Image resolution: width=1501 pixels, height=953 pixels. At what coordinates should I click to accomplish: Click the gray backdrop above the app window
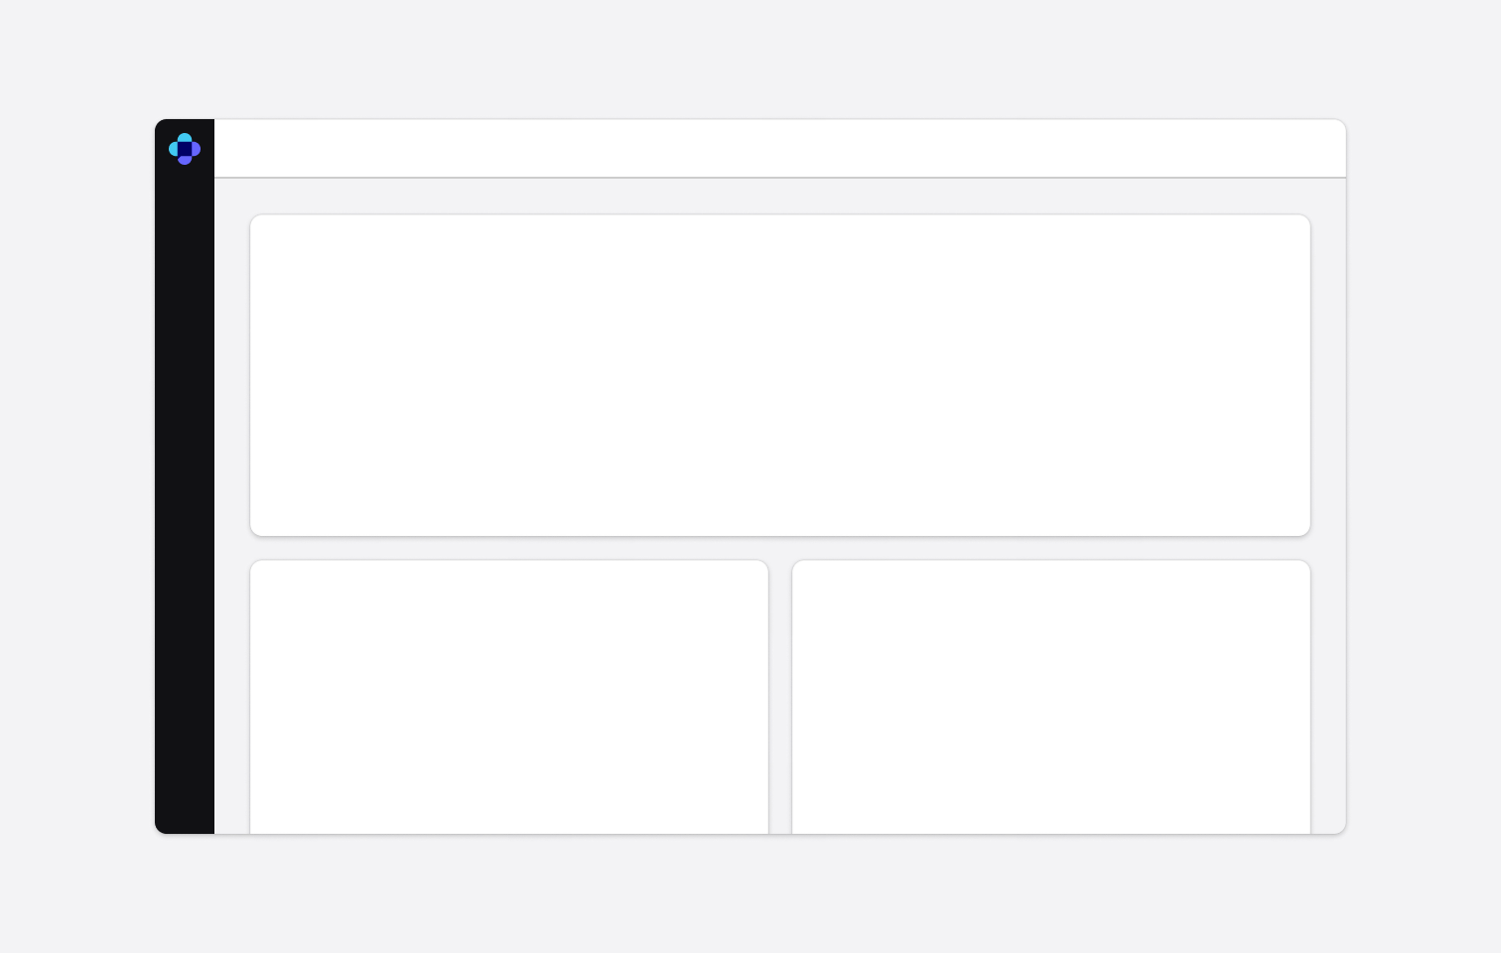point(750,60)
